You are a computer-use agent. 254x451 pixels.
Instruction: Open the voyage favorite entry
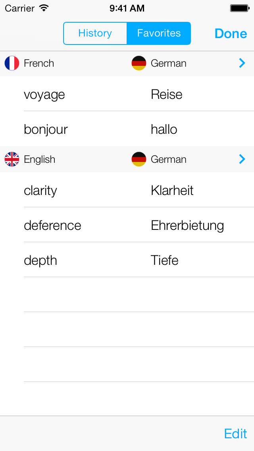click(127, 94)
